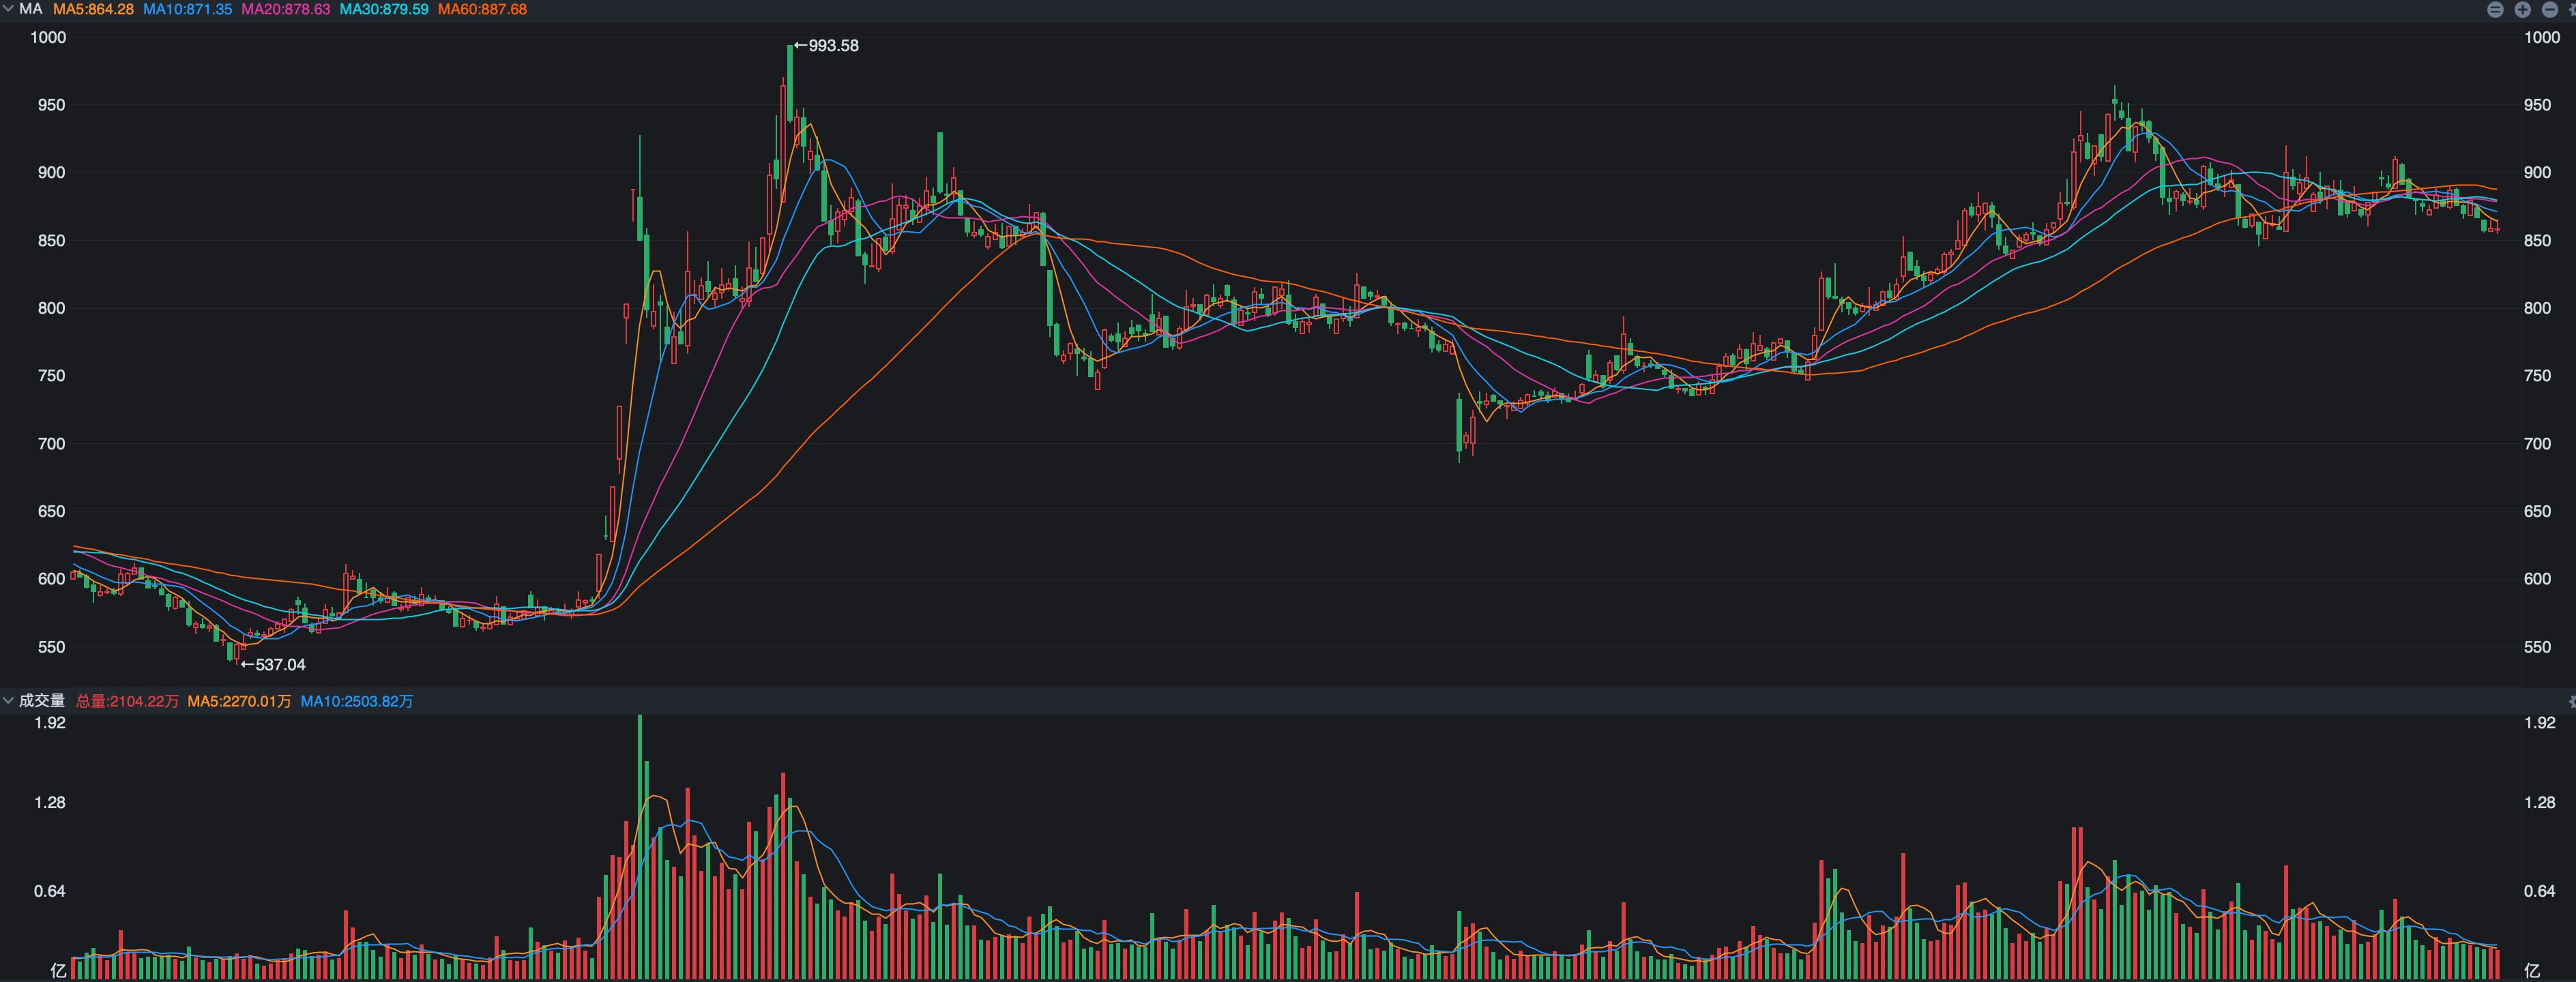Click the MA60:887.68 orange legend
Image resolution: width=2576 pixels, height=982 pixels.
pos(482,9)
